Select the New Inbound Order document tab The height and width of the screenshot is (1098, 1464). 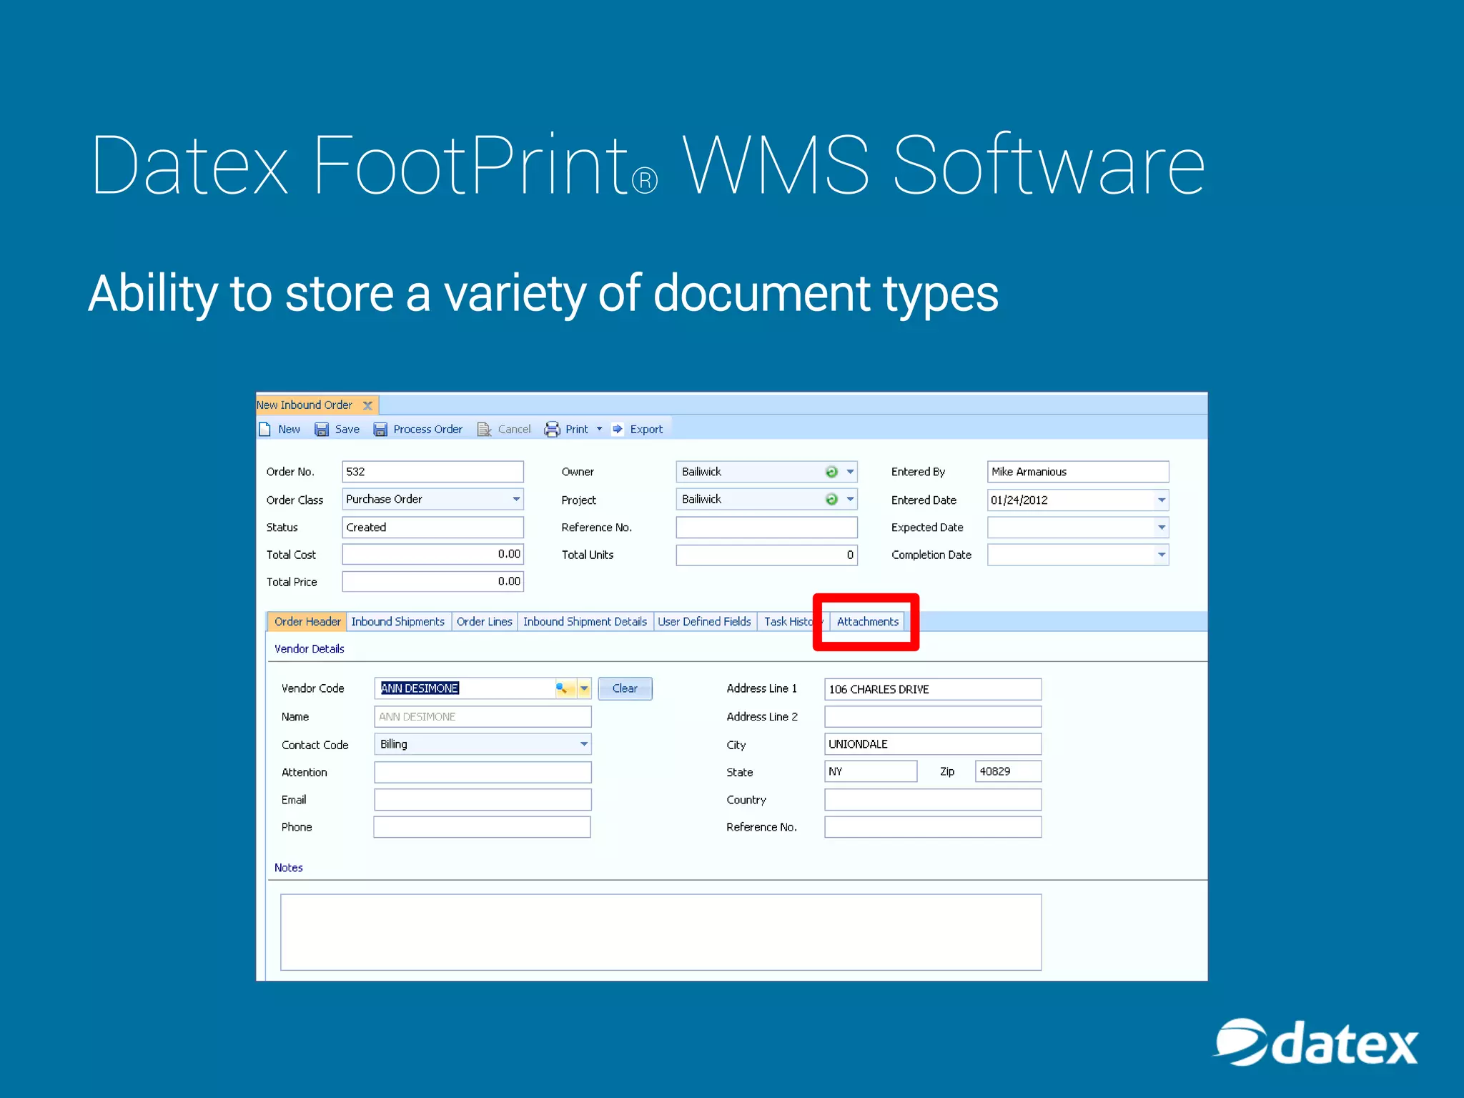tap(305, 405)
